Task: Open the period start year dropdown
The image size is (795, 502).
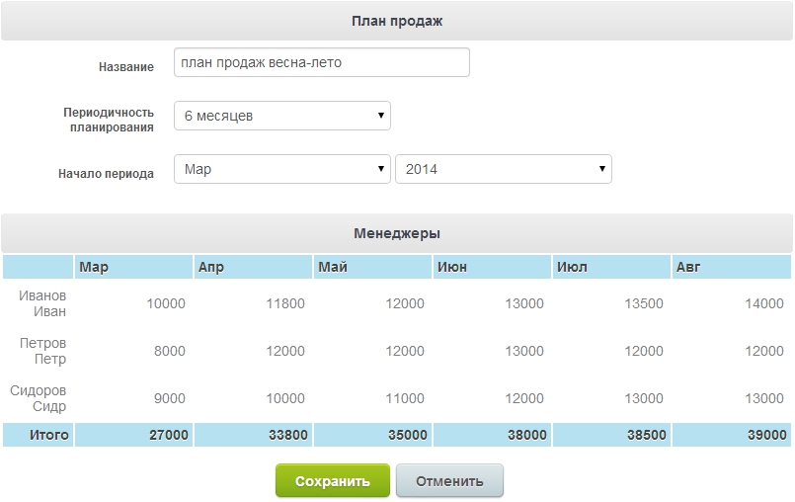Action: click(x=503, y=169)
